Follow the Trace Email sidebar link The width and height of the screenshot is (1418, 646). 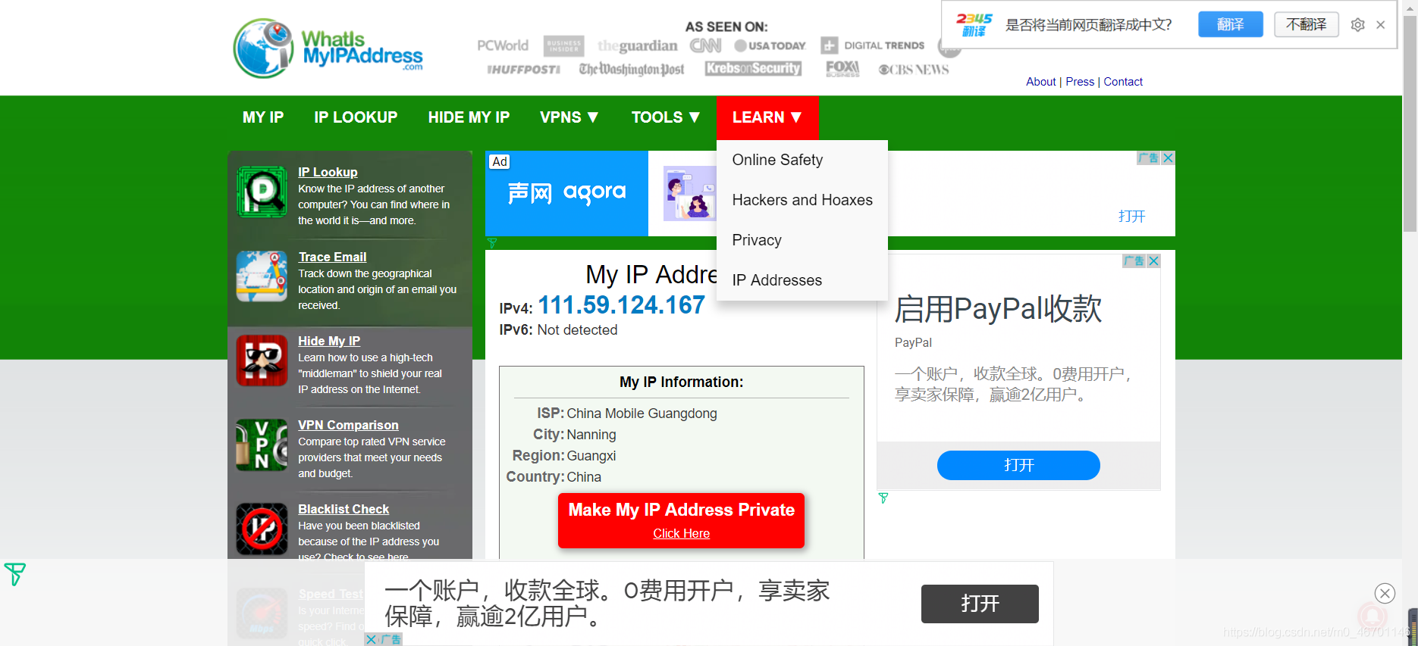(x=332, y=257)
